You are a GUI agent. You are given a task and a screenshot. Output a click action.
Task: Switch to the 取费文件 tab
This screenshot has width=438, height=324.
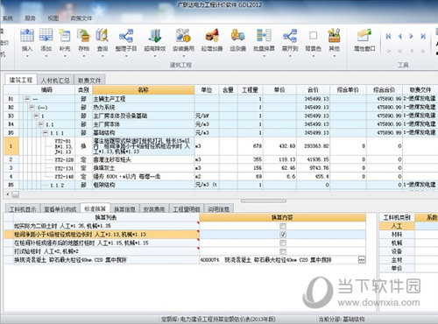pyautogui.click(x=89, y=80)
